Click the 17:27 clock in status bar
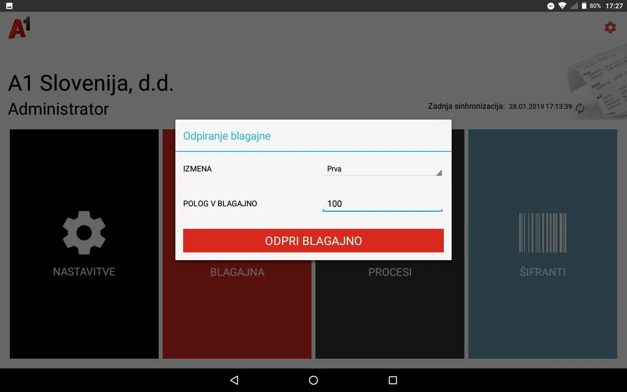This screenshot has height=392, width=627. pyautogui.click(x=614, y=6)
